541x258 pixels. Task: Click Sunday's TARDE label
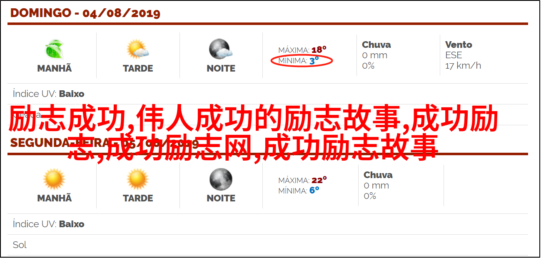coord(138,69)
